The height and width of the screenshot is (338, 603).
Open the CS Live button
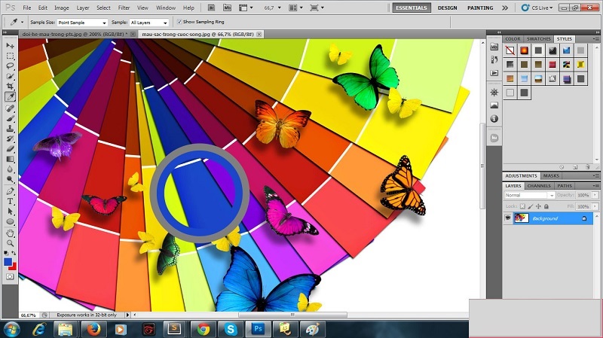537,8
